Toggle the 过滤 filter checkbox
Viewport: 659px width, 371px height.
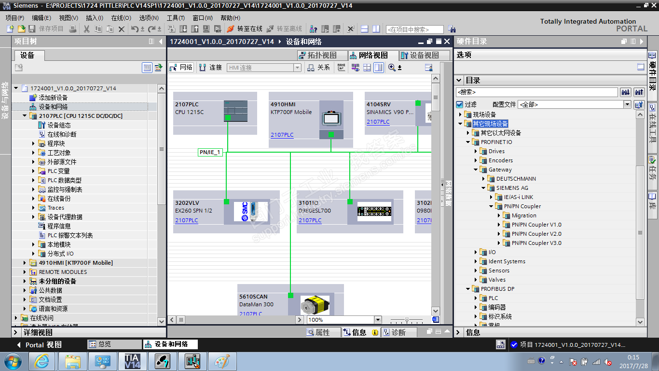click(x=460, y=104)
